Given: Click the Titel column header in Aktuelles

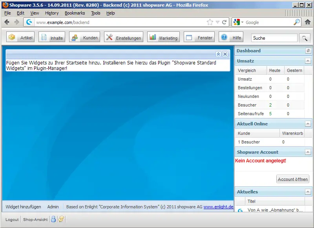Looking at the screenshot, I should (x=275, y=201).
